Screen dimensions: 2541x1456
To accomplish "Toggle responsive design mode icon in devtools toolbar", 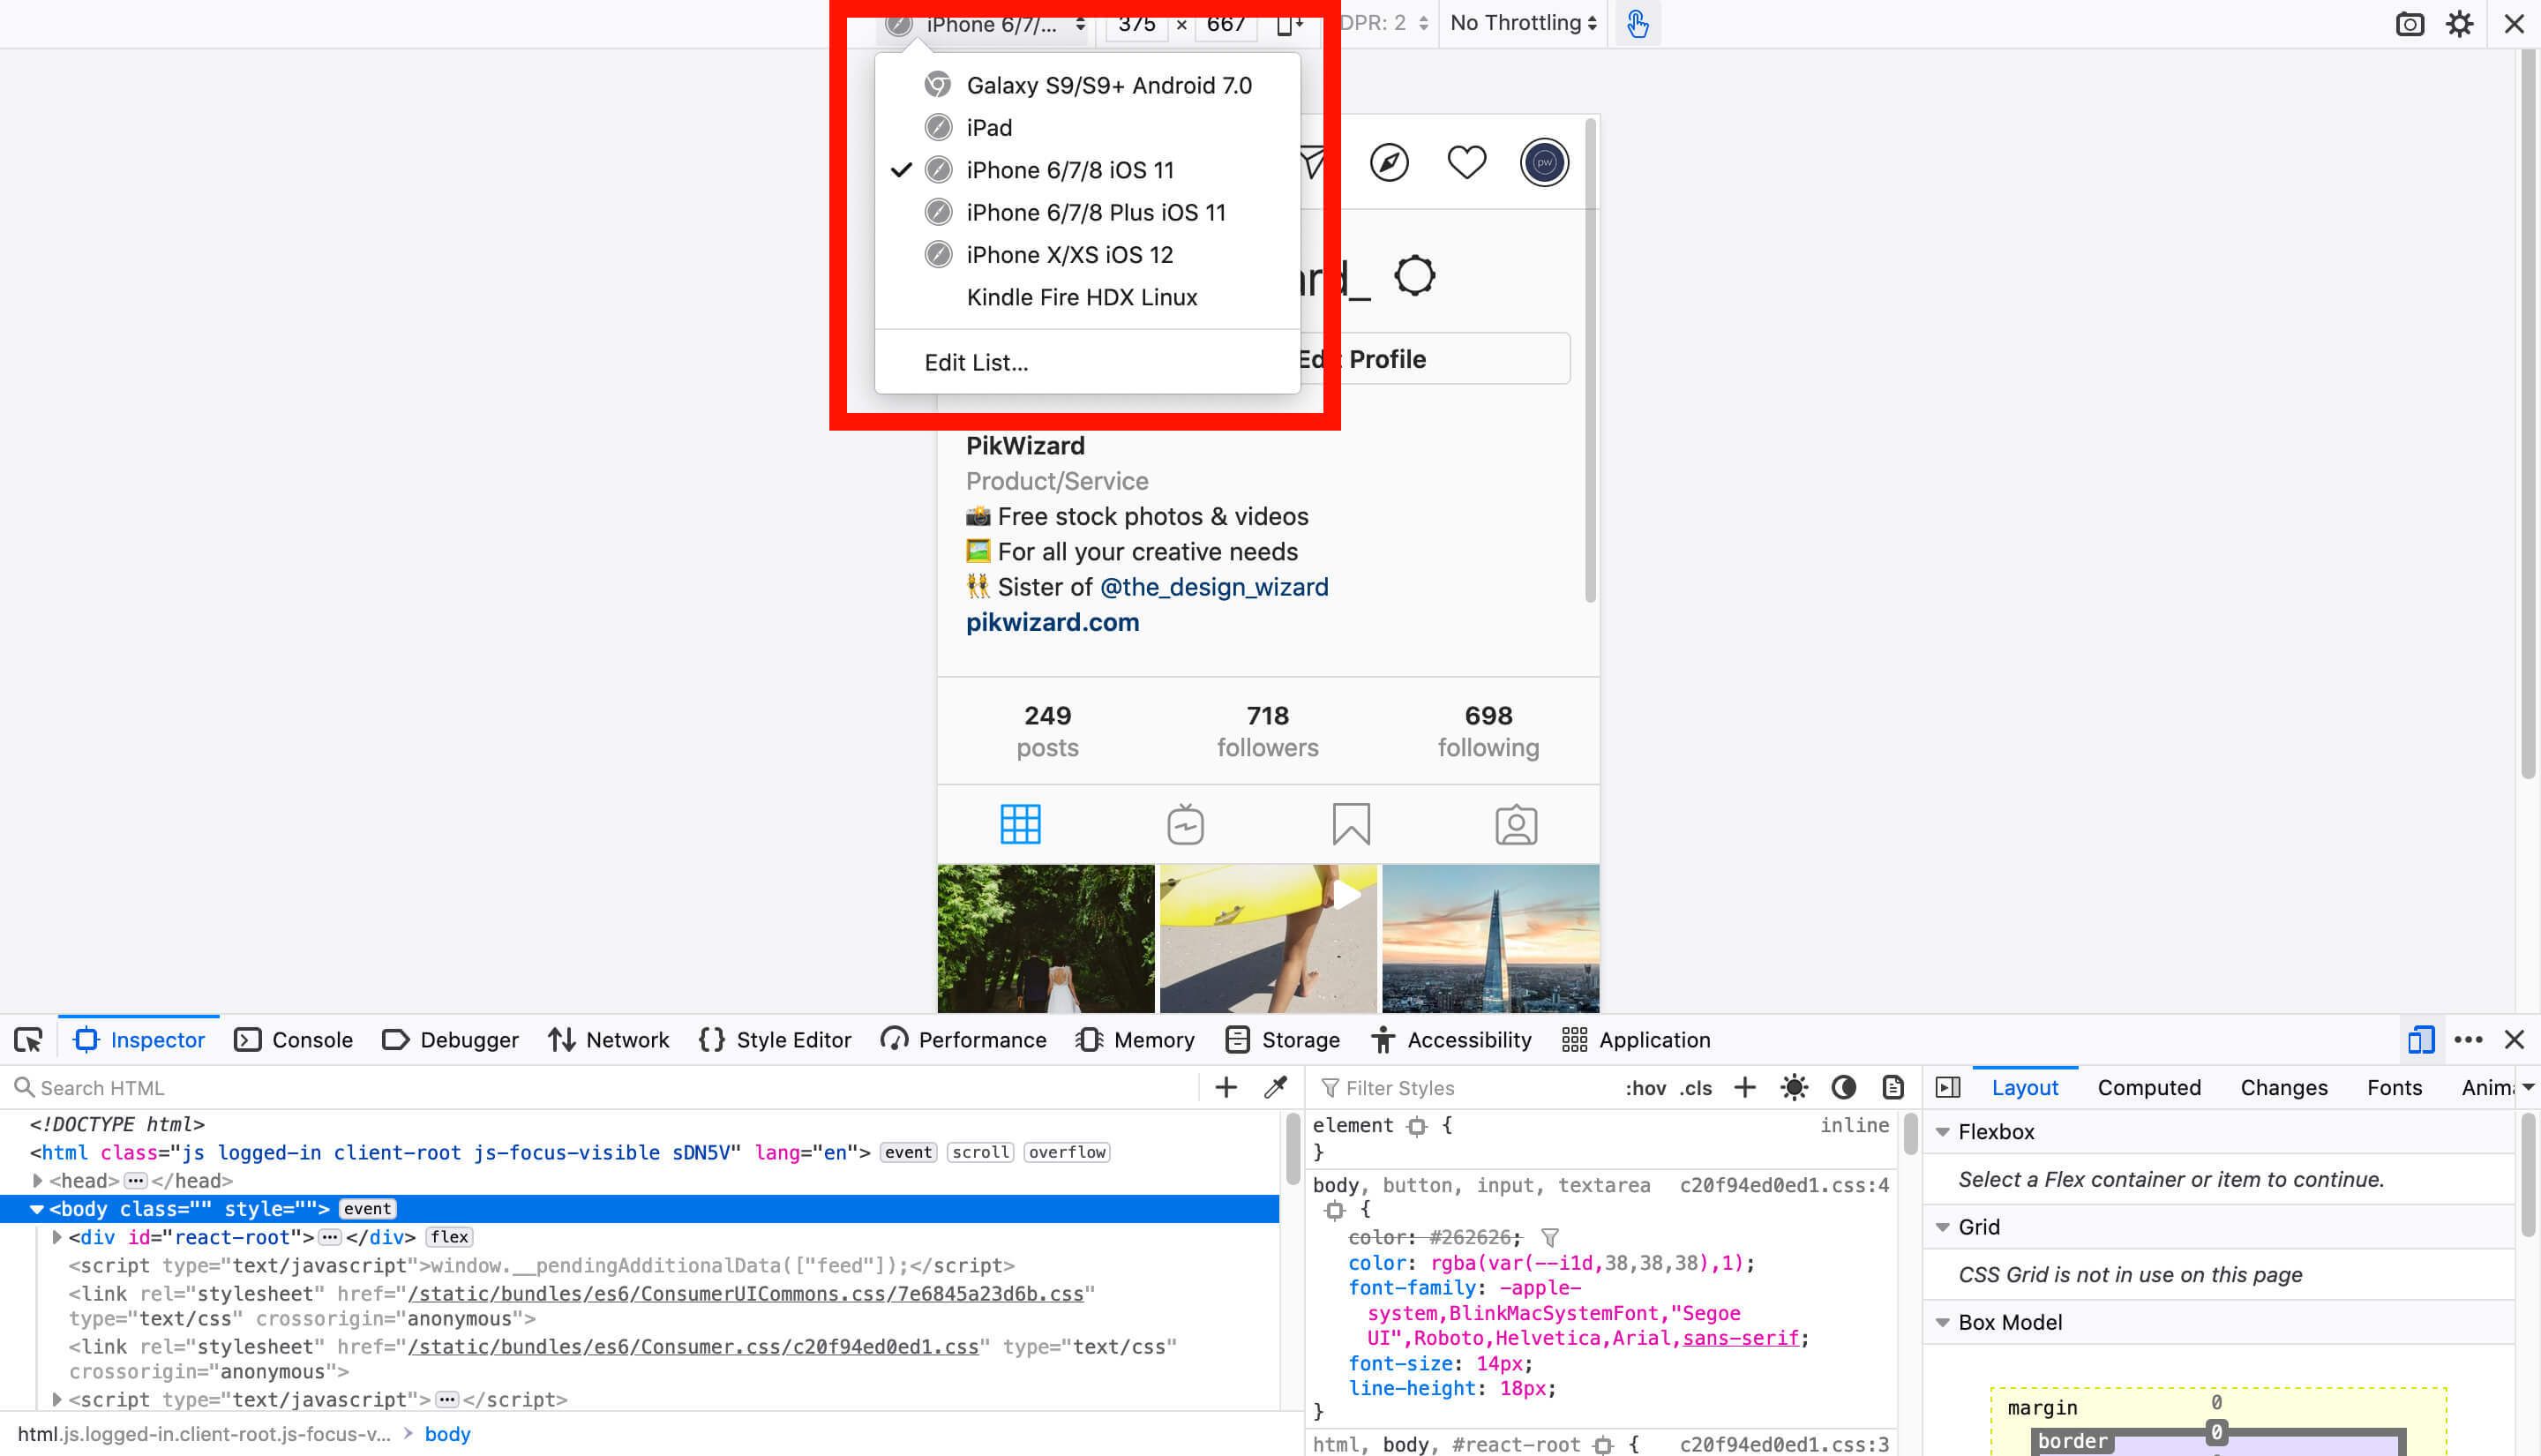I will pyautogui.click(x=2420, y=1040).
